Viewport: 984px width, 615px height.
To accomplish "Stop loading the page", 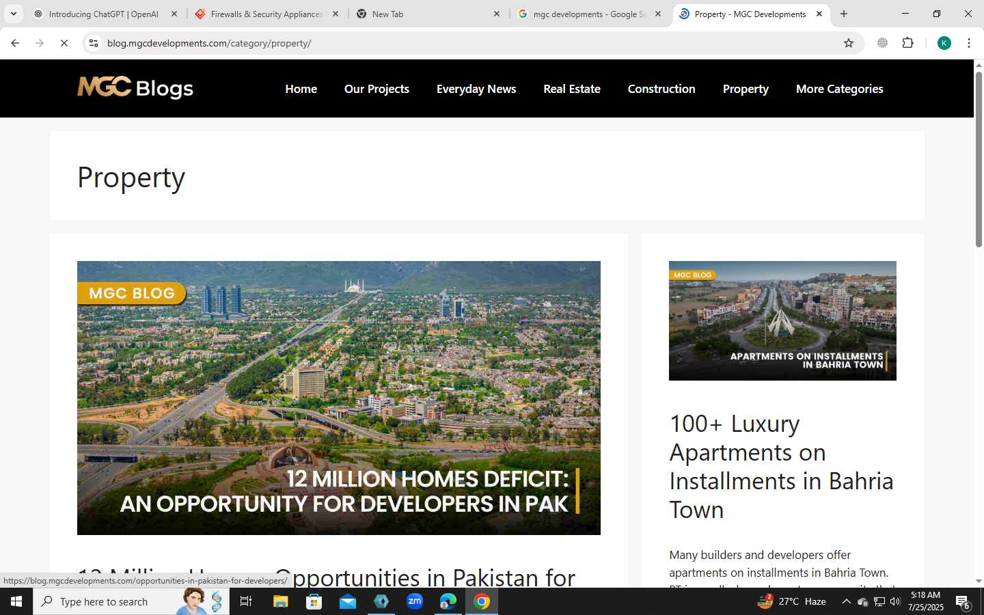I will coord(64,43).
